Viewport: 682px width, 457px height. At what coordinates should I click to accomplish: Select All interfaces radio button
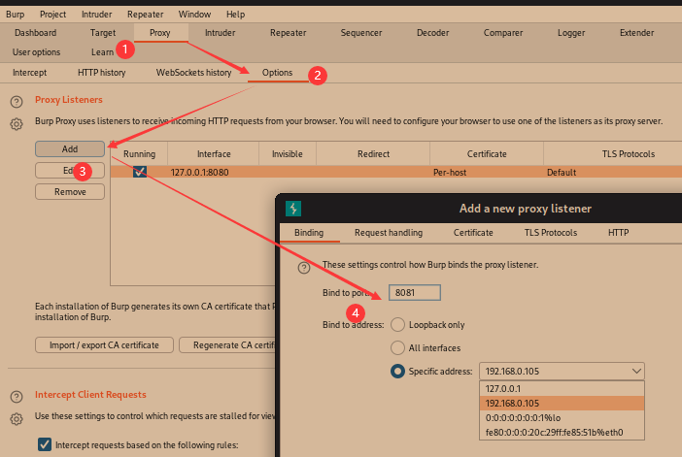tap(397, 347)
